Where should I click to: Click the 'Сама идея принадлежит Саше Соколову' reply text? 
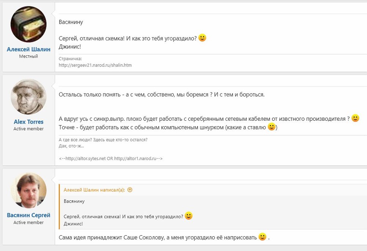click(x=158, y=237)
